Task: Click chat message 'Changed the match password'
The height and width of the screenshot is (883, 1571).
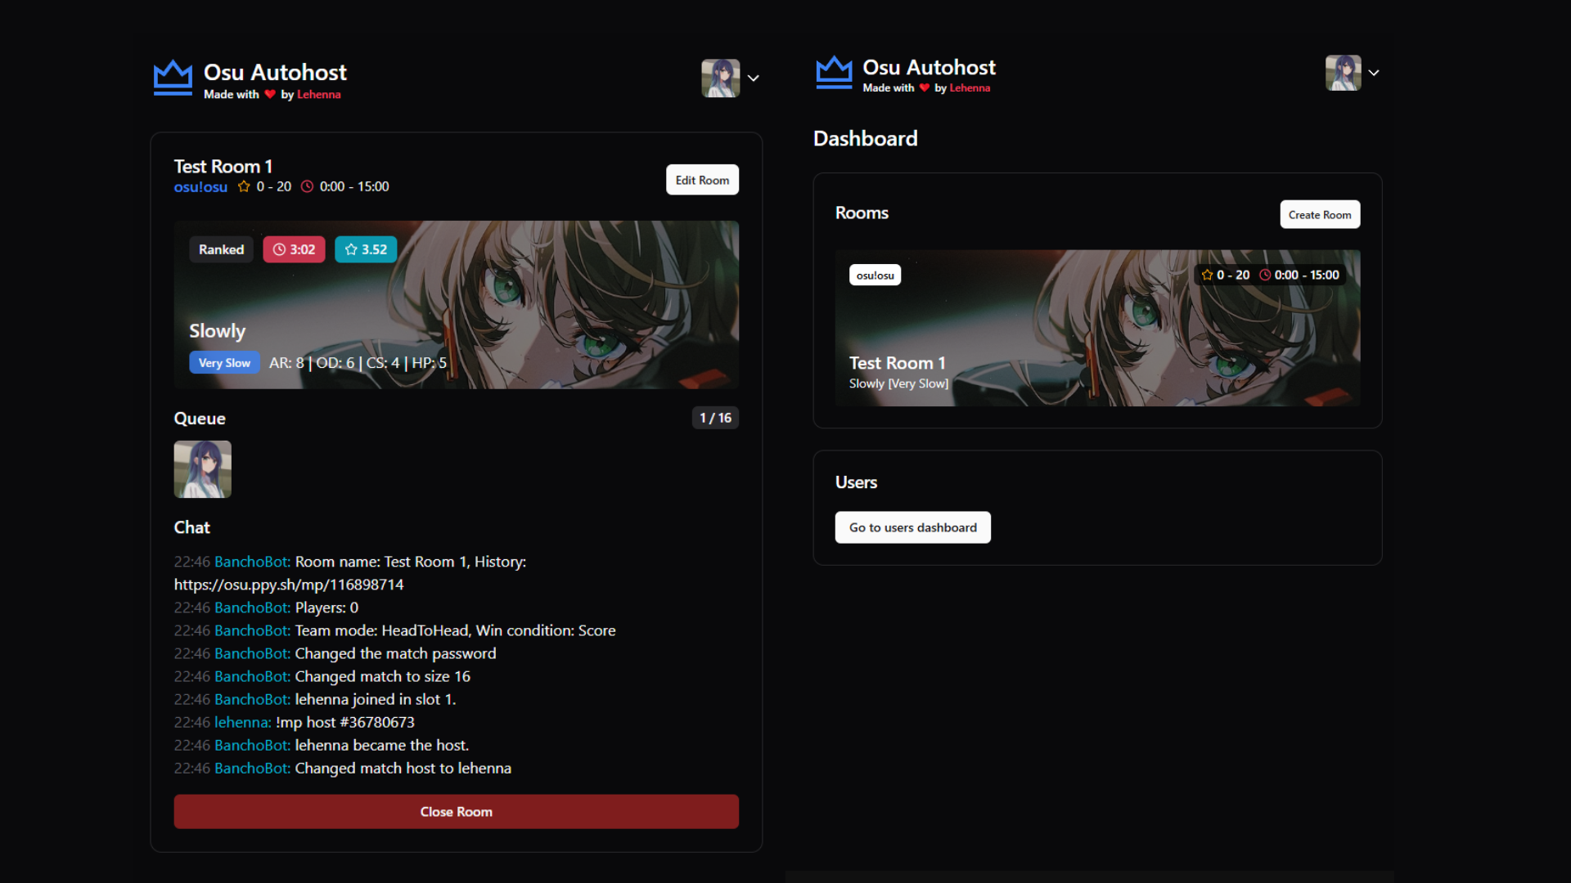Action: tap(395, 653)
